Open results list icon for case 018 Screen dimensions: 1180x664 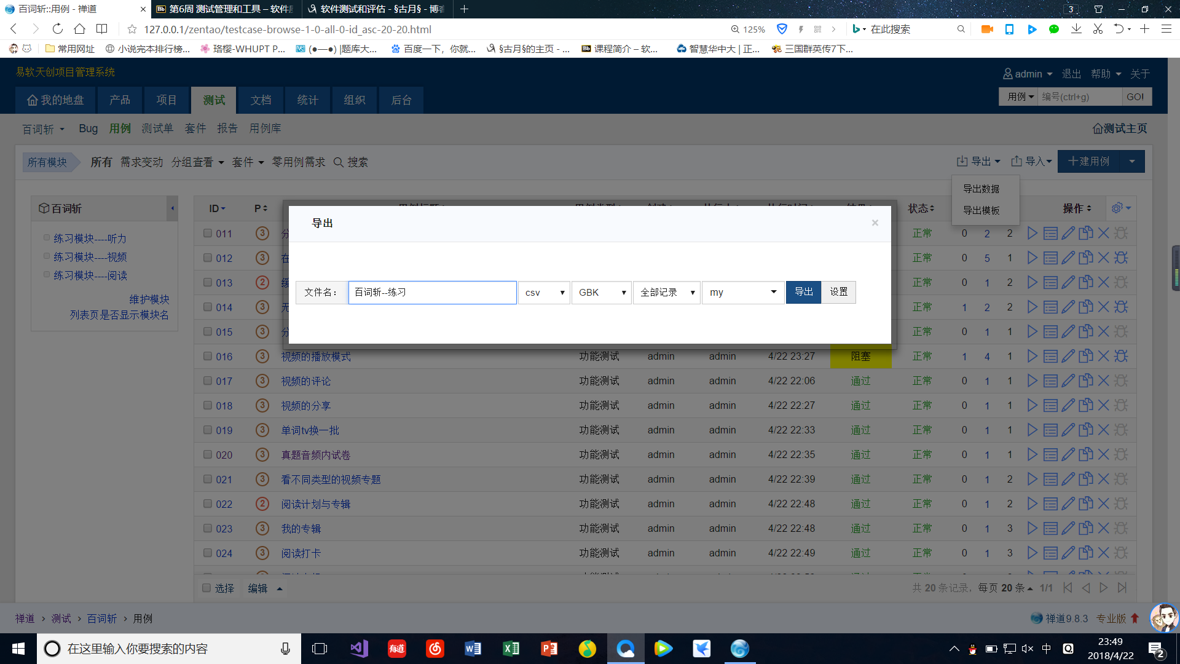1050,406
